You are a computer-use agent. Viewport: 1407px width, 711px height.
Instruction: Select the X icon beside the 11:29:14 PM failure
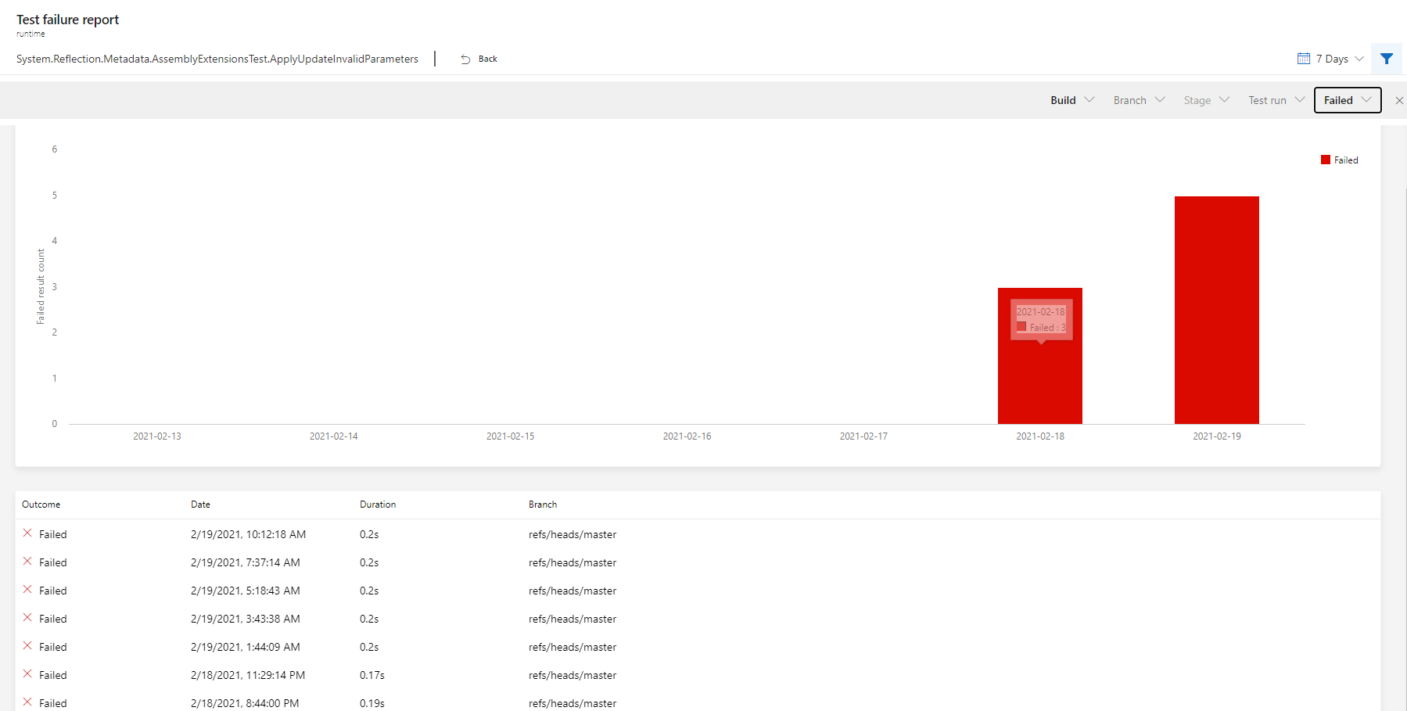27,674
